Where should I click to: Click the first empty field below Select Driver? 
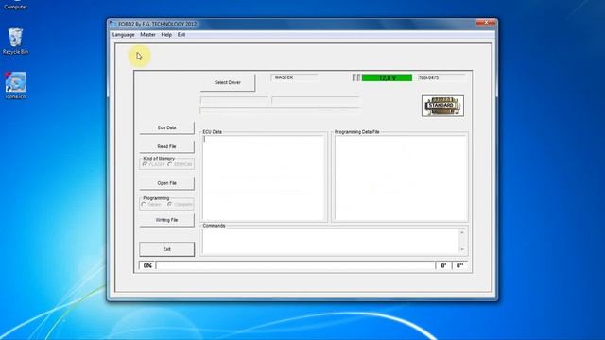pos(234,101)
